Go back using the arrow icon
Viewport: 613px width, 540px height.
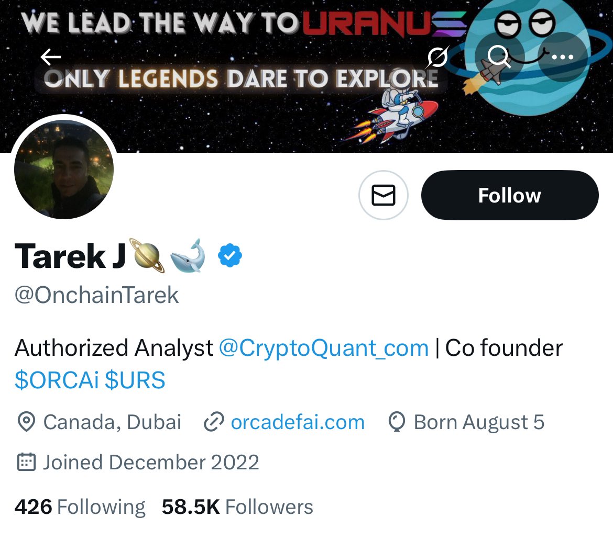51,57
